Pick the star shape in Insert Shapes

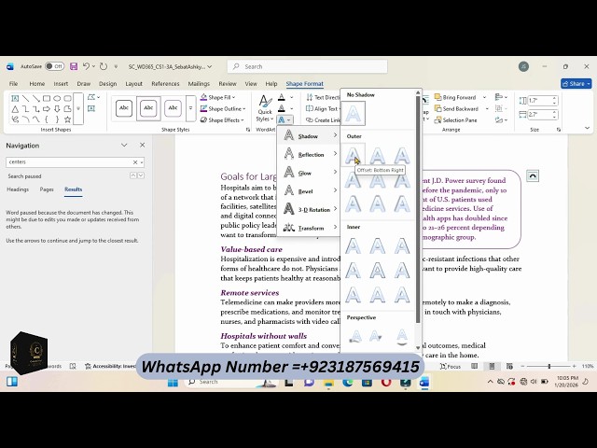point(68,119)
